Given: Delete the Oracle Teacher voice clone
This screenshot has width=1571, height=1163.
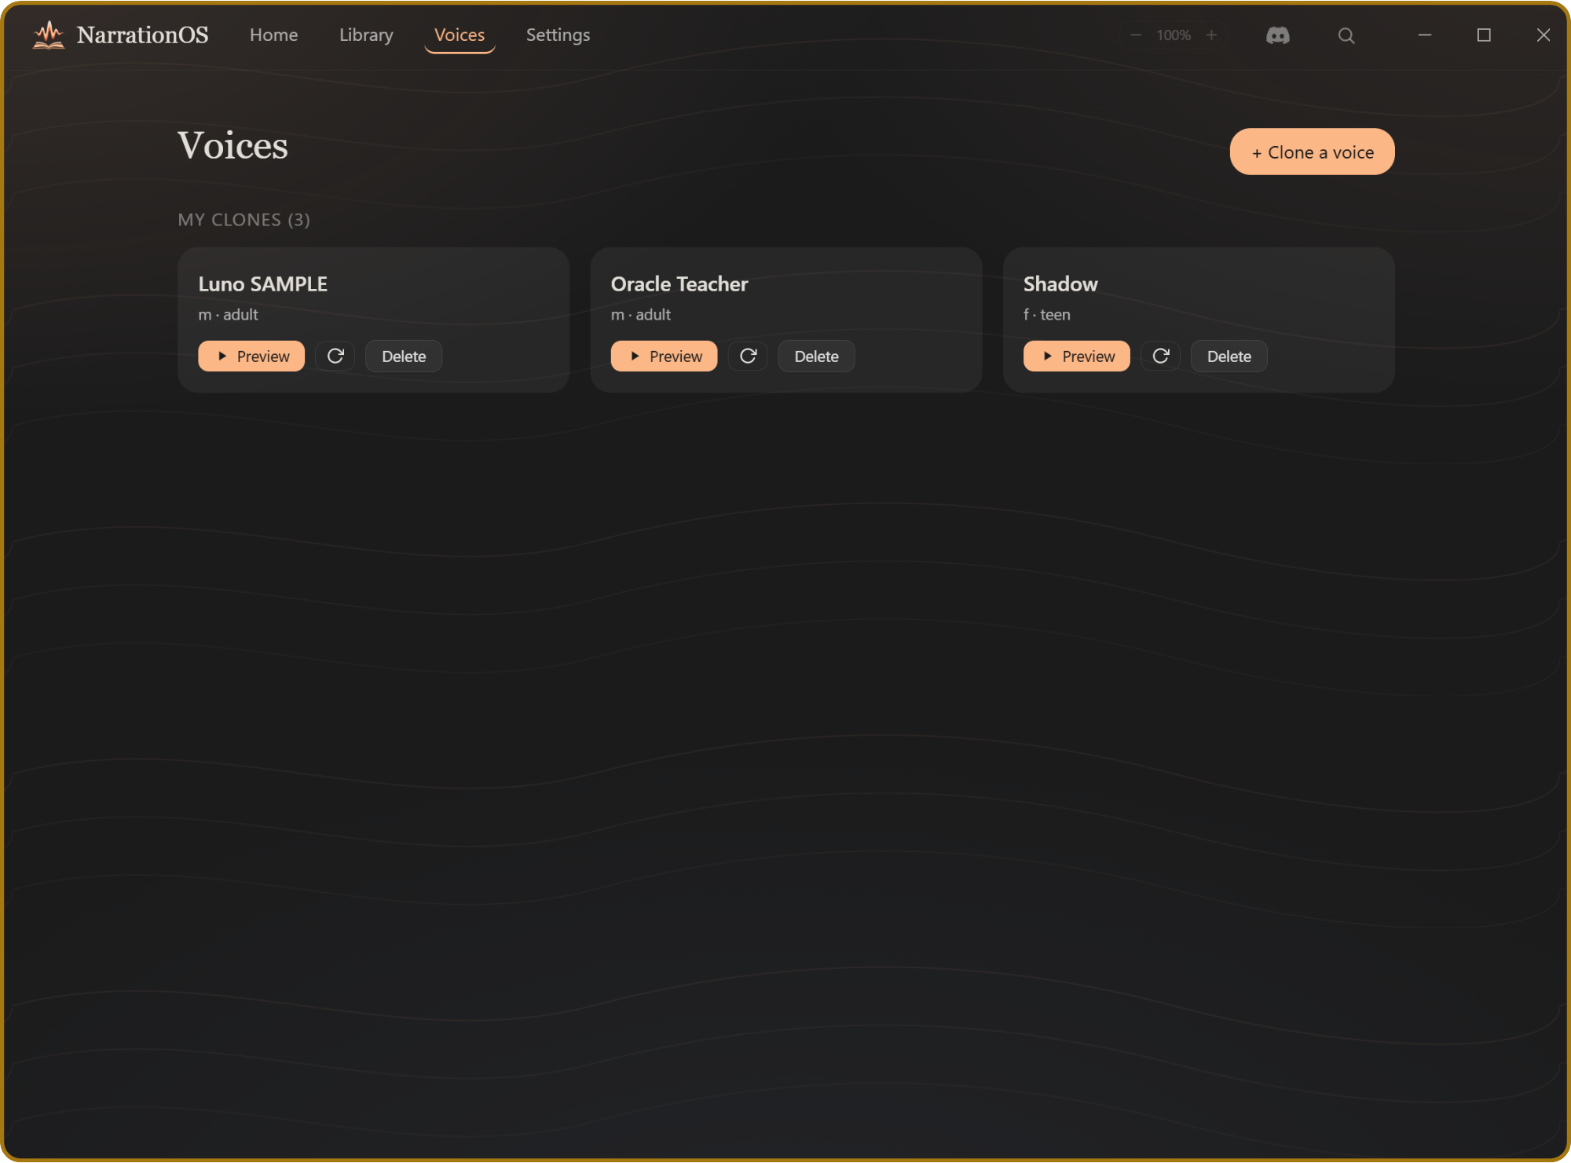Looking at the screenshot, I should pos(817,357).
